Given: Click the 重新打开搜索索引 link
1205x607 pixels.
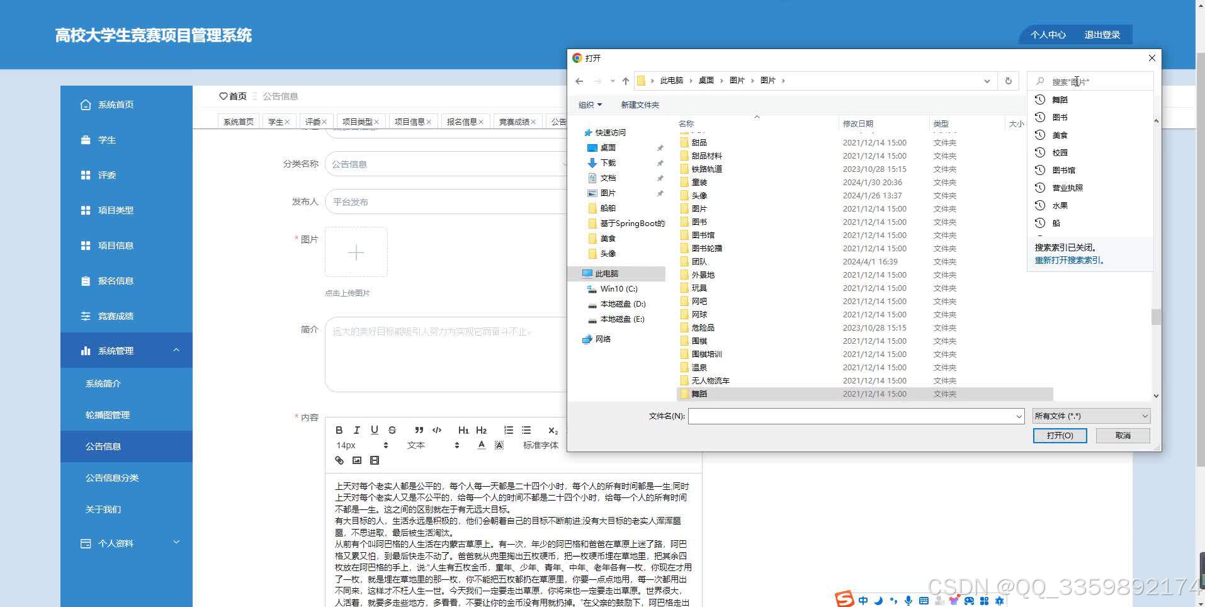Looking at the screenshot, I should [x=1069, y=260].
